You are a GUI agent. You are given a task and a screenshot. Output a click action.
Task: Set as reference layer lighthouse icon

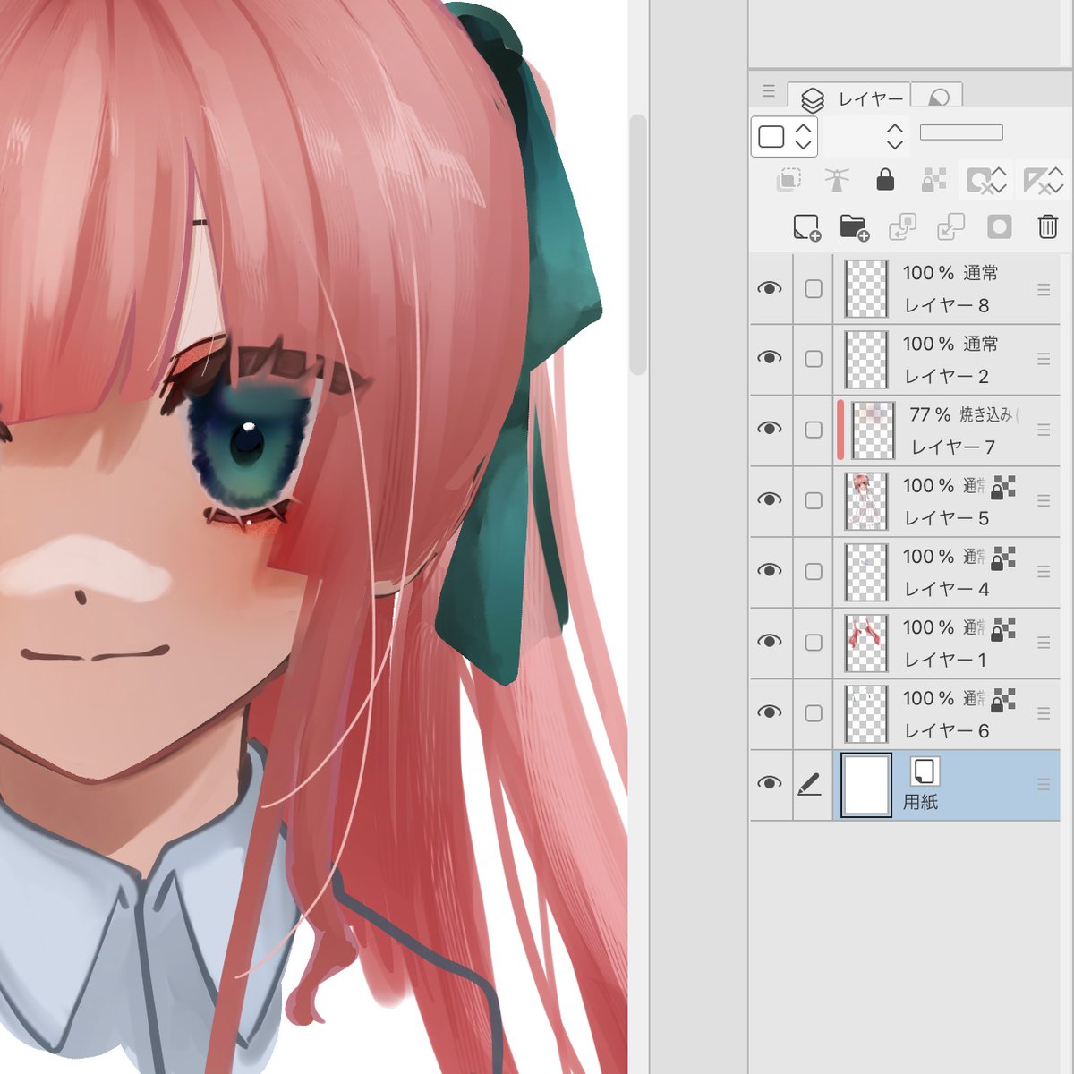tap(837, 180)
